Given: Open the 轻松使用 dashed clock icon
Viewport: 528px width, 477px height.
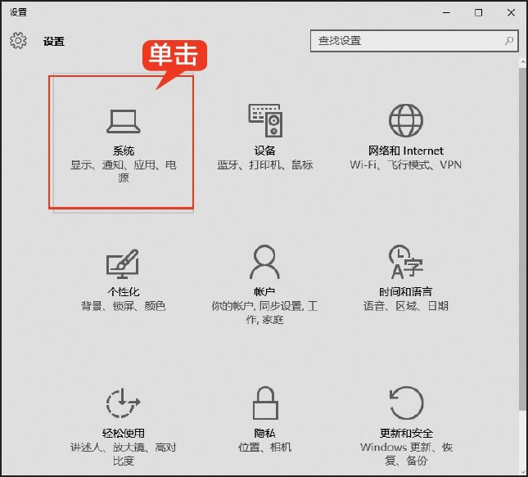Looking at the screenshot, I should (123, 403).
